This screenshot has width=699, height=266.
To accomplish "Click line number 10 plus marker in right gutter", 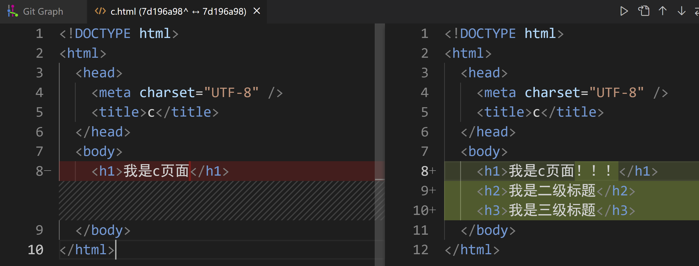I will [424, 210].
